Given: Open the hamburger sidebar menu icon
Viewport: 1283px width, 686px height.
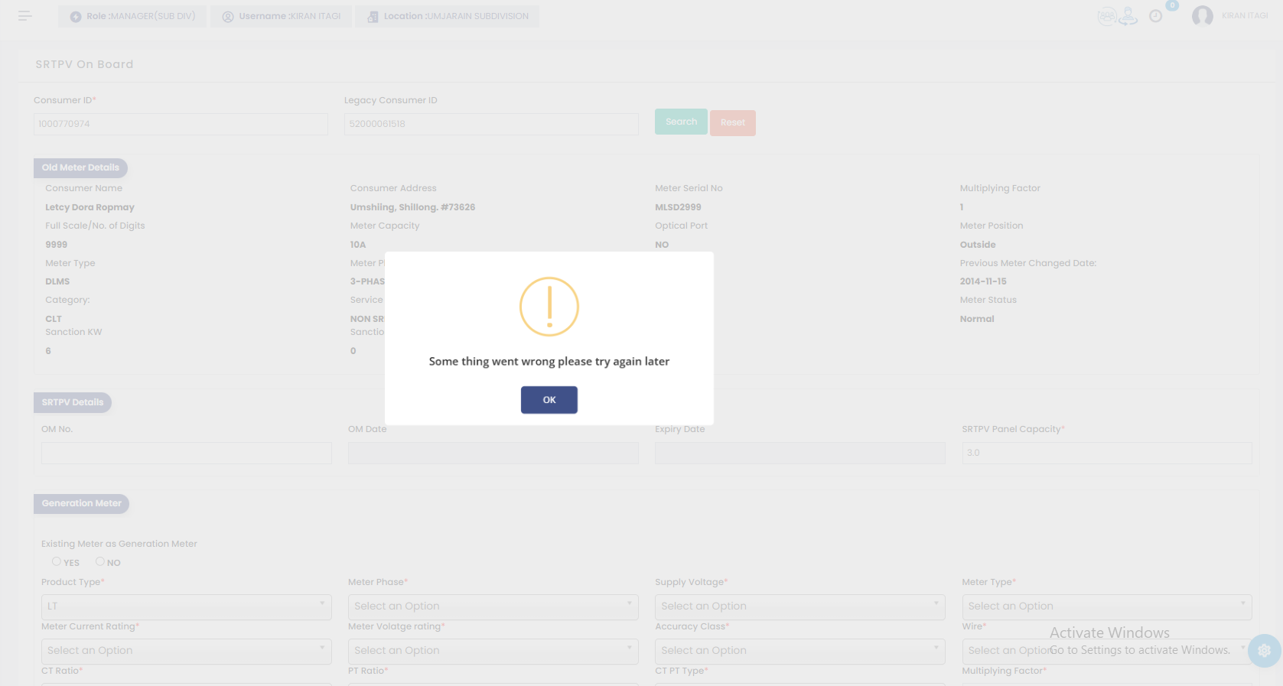Looking at the screenshot, I should (x=24, y=16).
